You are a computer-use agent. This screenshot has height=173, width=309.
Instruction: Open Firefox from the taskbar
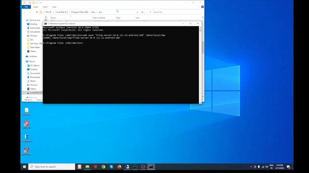pos(119,167)
